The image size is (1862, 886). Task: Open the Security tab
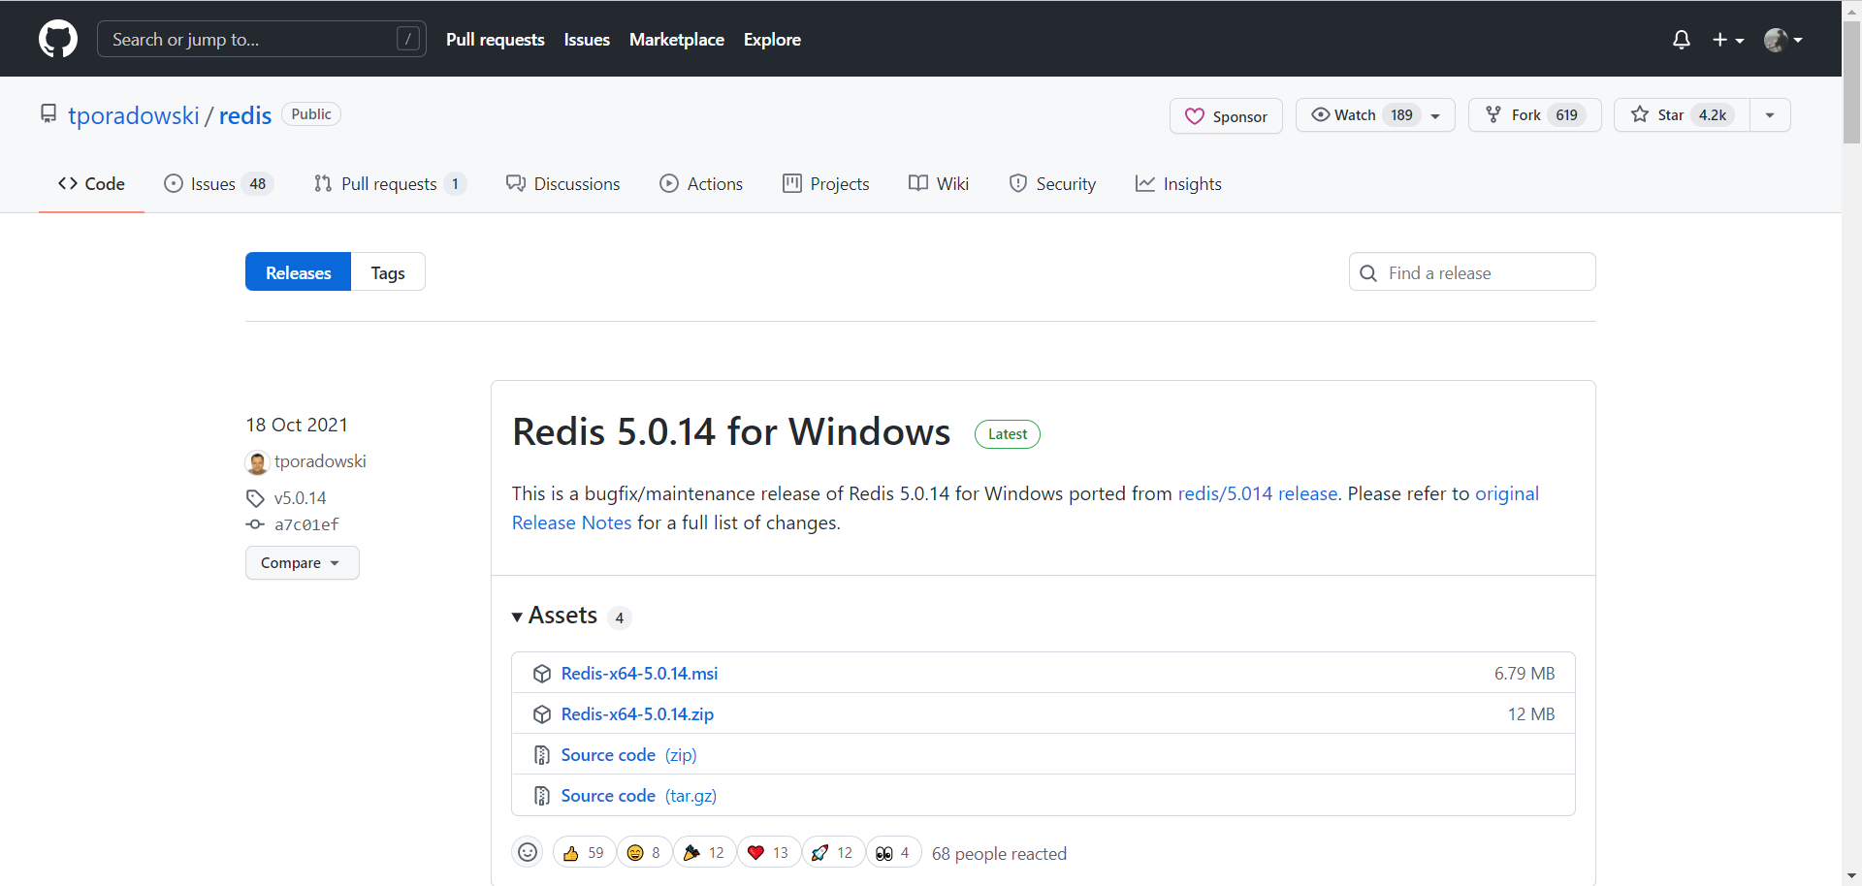coord(1052,184)
